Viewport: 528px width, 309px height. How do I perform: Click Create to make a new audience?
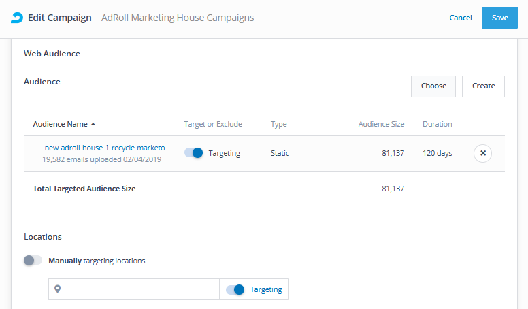coord(483,86)
